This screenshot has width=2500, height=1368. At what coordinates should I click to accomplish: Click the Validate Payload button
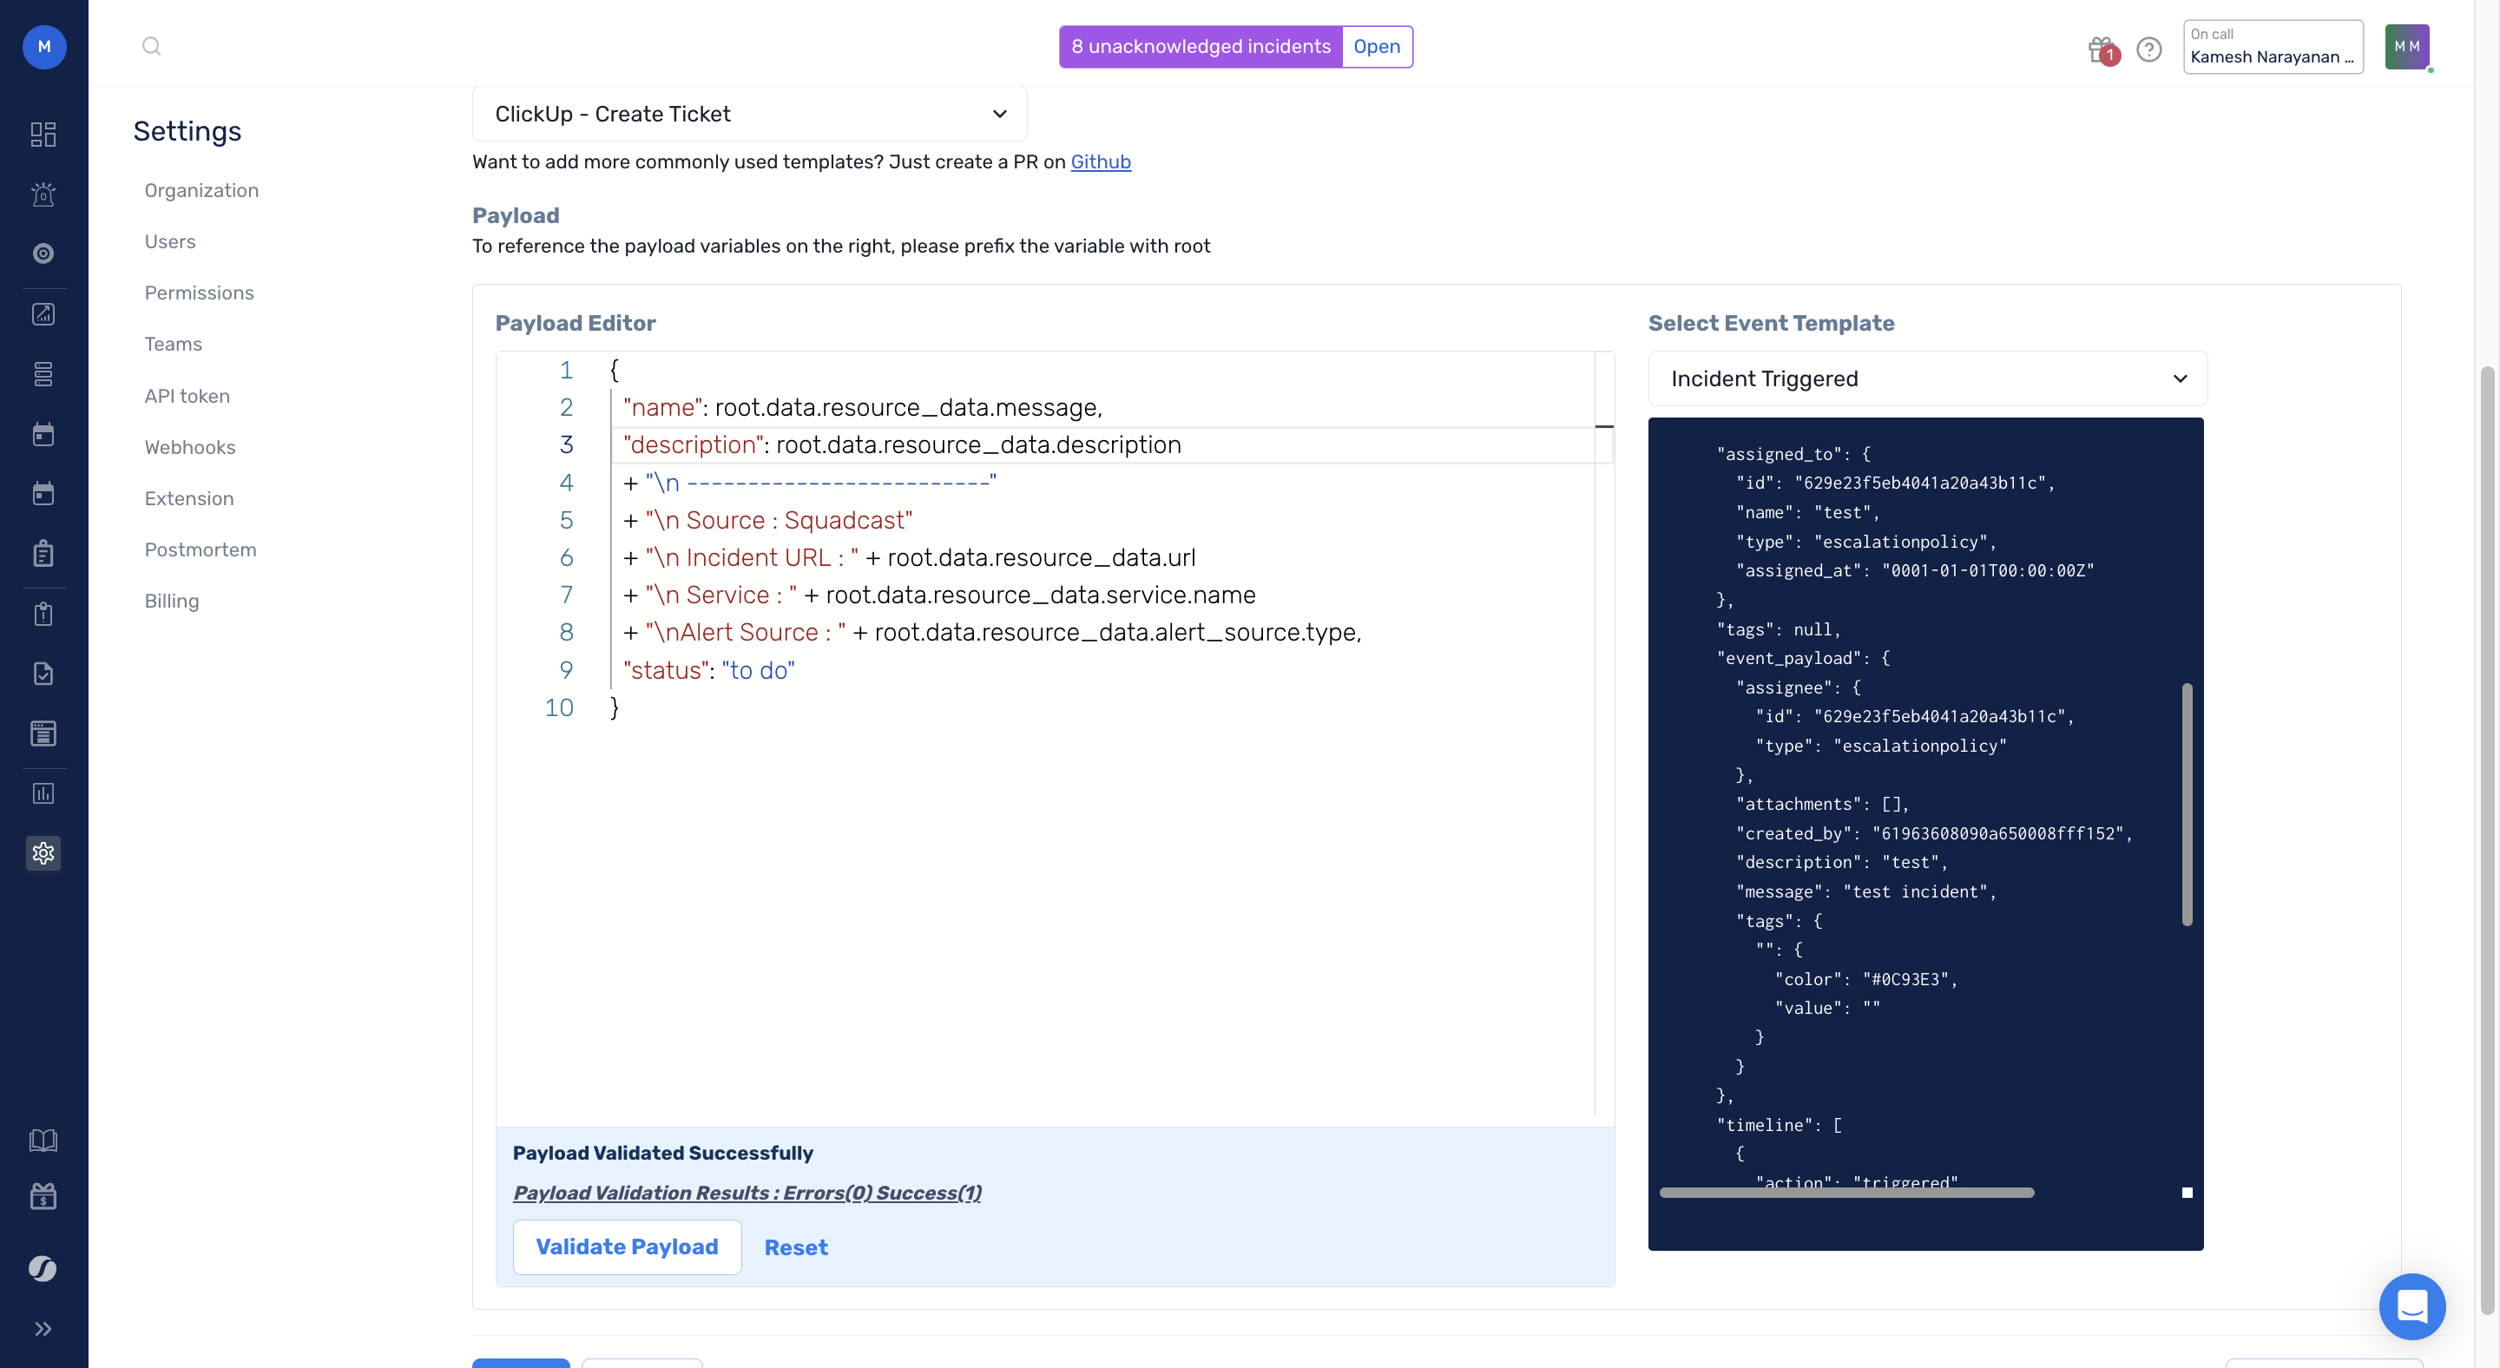point(627,1246)
